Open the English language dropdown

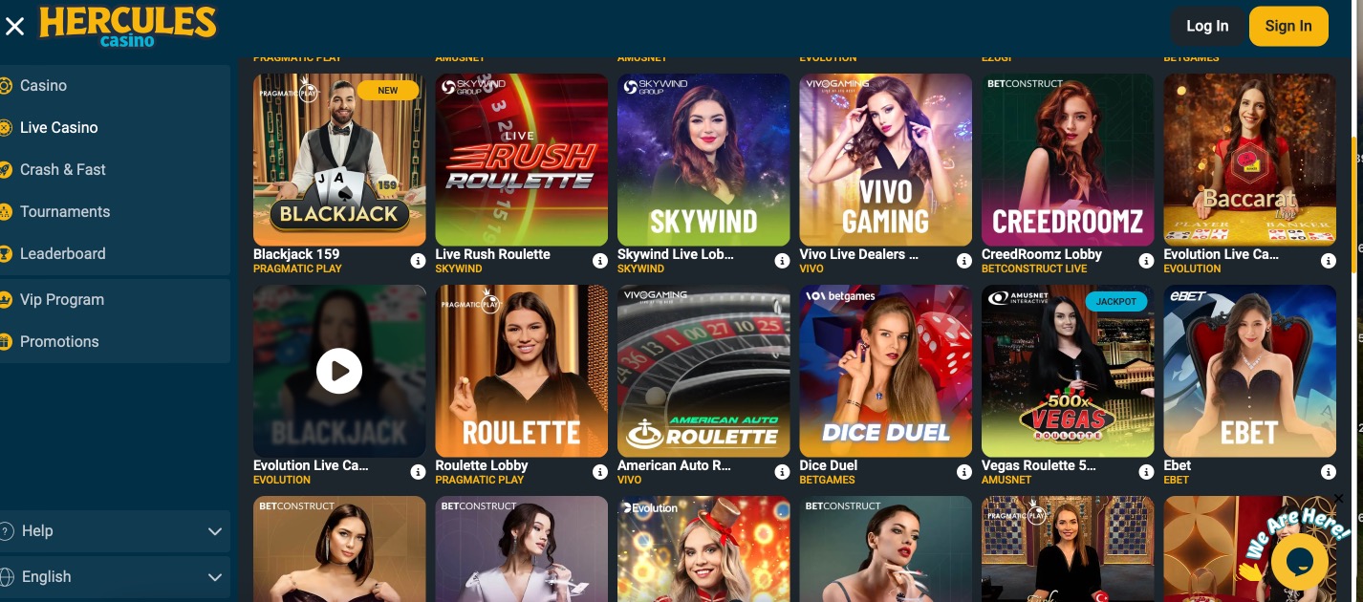(115, 577)
